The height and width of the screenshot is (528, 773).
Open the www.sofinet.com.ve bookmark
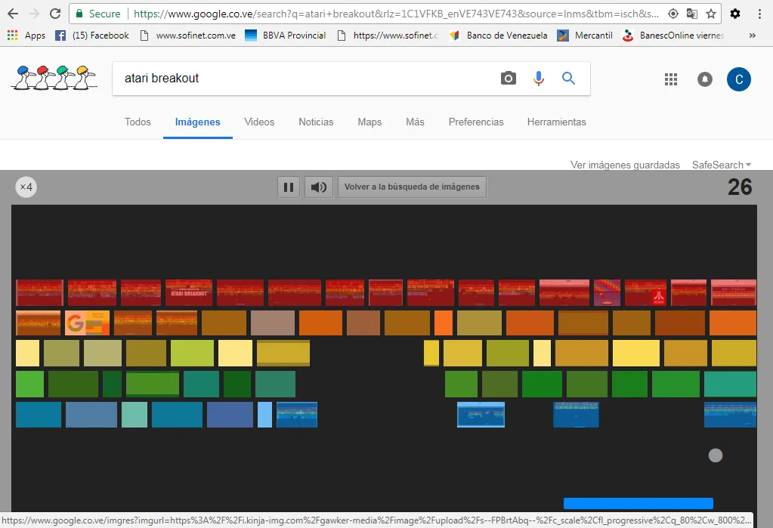point(188,36)
